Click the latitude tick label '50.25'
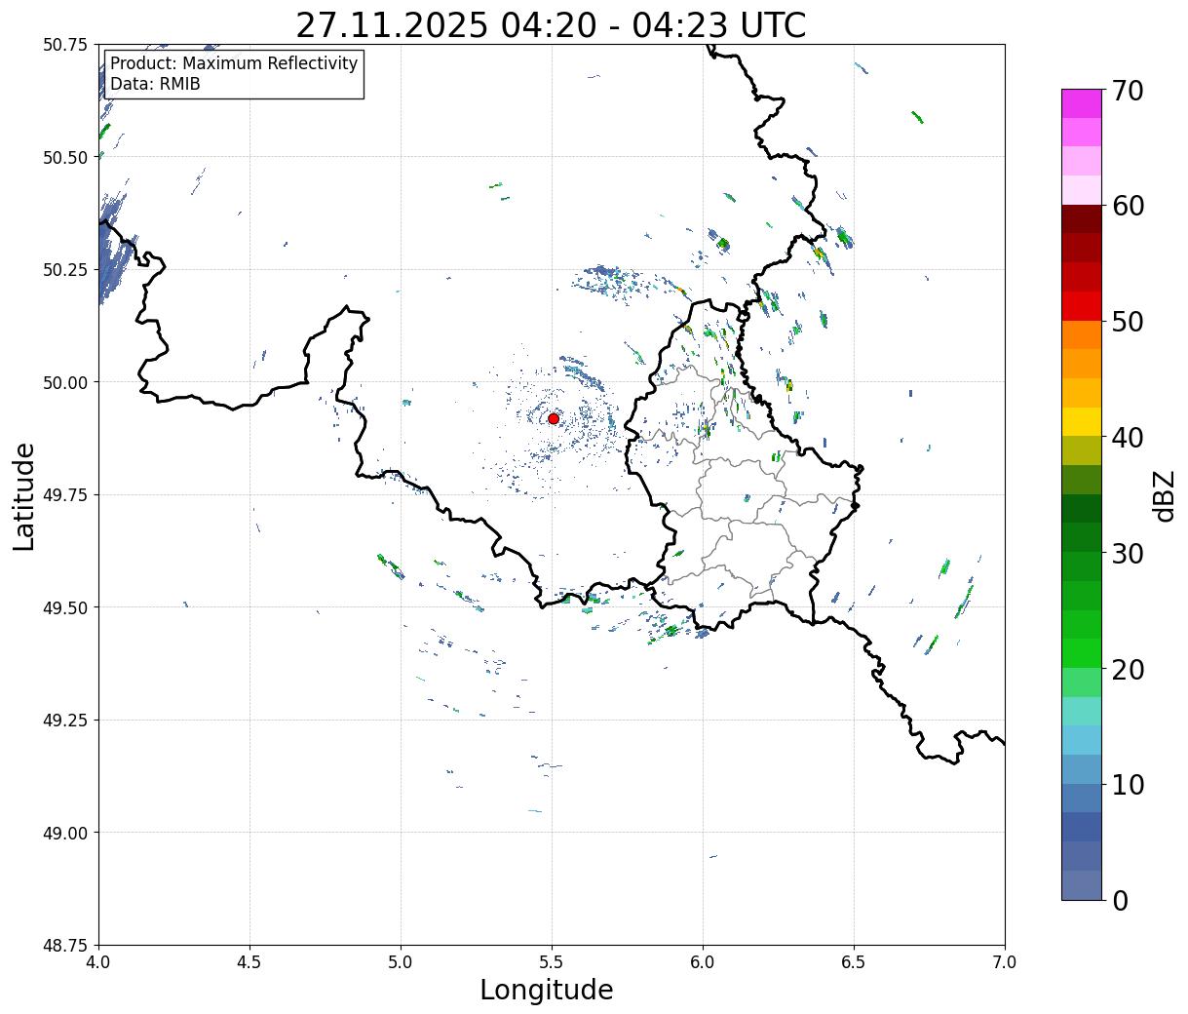Image resolution: width=1188 pixels, height=1014 pixels. 65,270
